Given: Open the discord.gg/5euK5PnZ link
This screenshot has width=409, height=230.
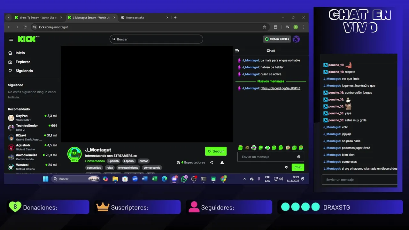Looking at the screenshot, I should coord(280,88).
